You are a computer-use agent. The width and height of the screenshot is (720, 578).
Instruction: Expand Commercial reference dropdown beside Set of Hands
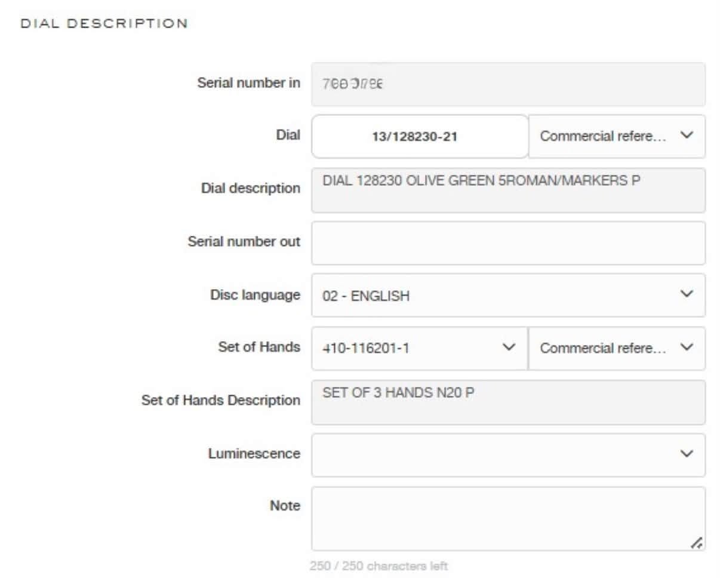617,348
